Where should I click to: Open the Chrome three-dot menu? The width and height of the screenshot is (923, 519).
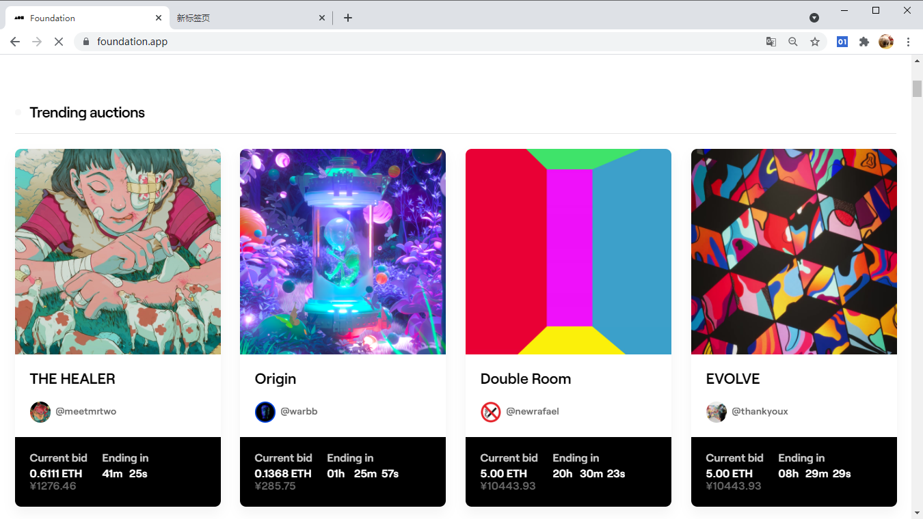(909, 42)
